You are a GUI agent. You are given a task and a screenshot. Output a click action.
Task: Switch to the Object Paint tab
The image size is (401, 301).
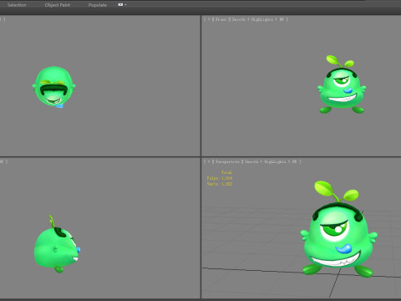(x=58, y=5)
